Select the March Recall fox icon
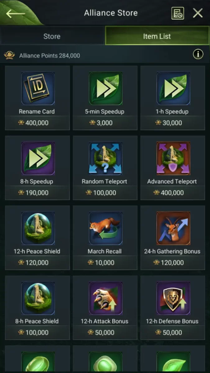 click(x=105, y=228)
